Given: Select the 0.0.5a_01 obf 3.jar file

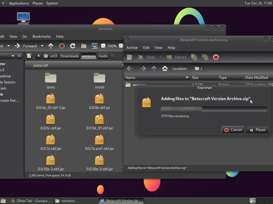Looking at the screenshot, I should coord(51,101).
